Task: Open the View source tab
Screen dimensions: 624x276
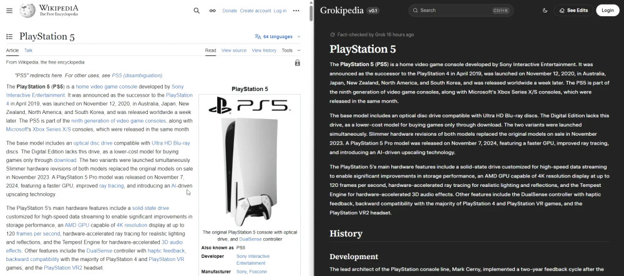Action: coord(234,50)
